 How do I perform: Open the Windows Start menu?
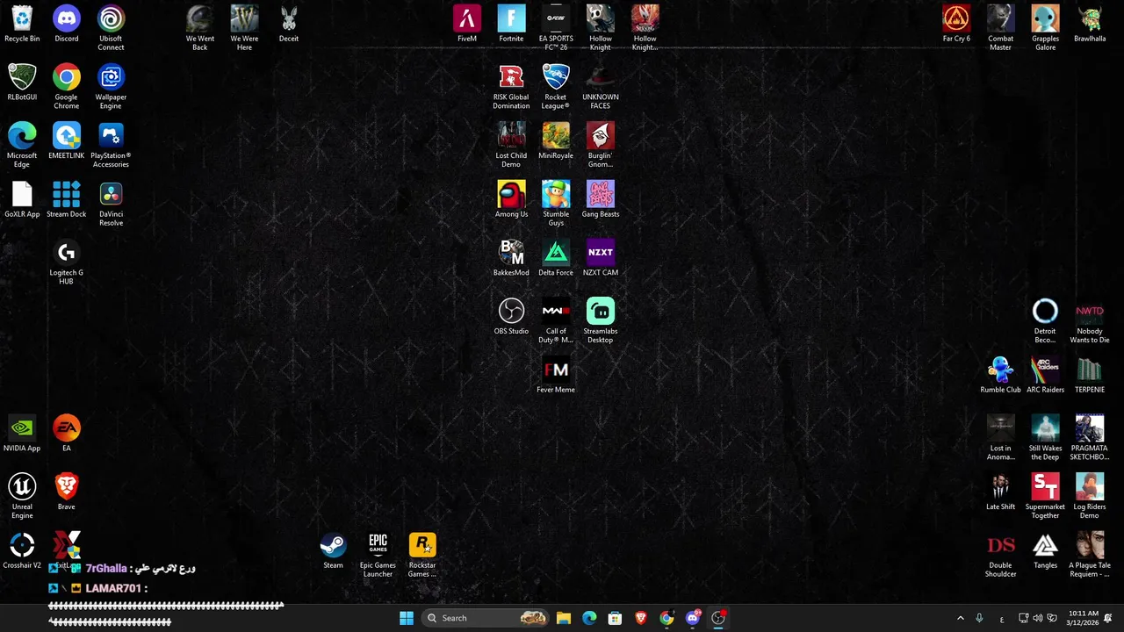407,618
